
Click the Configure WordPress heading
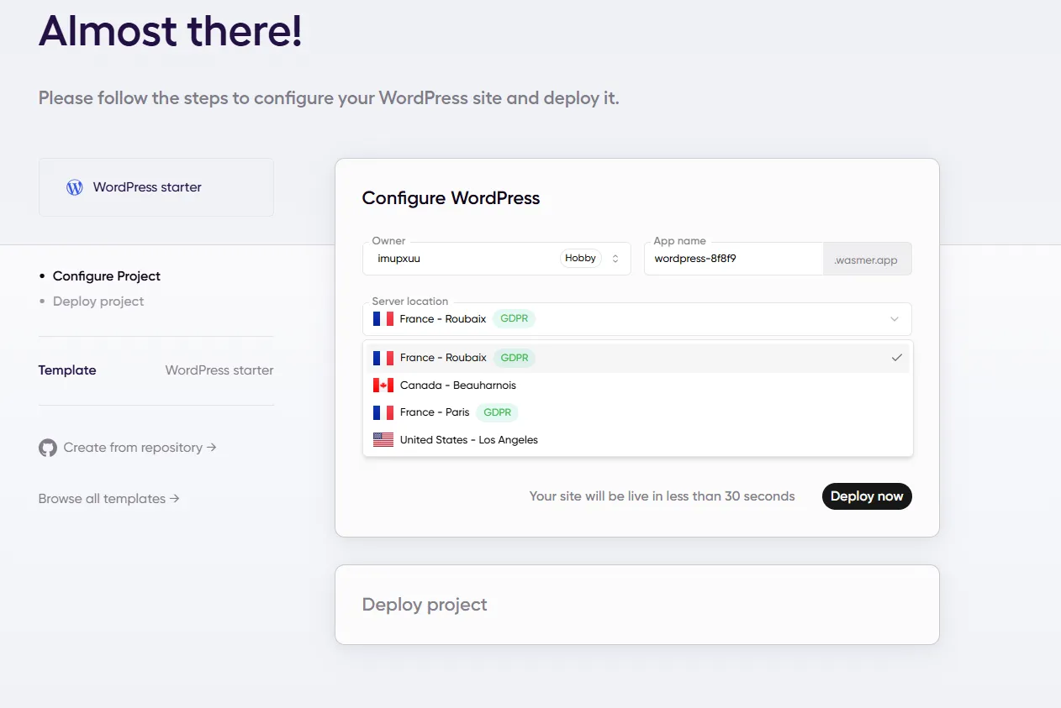(451, 198)
